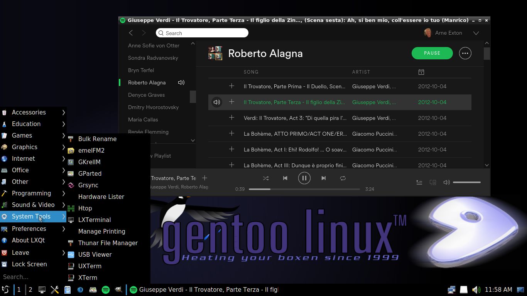527x296 pixels.
Task: Toggle repeat mode
Action: [343, 178]
